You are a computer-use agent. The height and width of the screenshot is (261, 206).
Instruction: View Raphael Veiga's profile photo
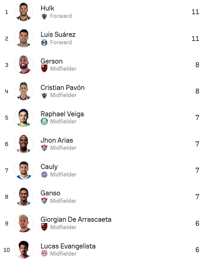point(24,117)
